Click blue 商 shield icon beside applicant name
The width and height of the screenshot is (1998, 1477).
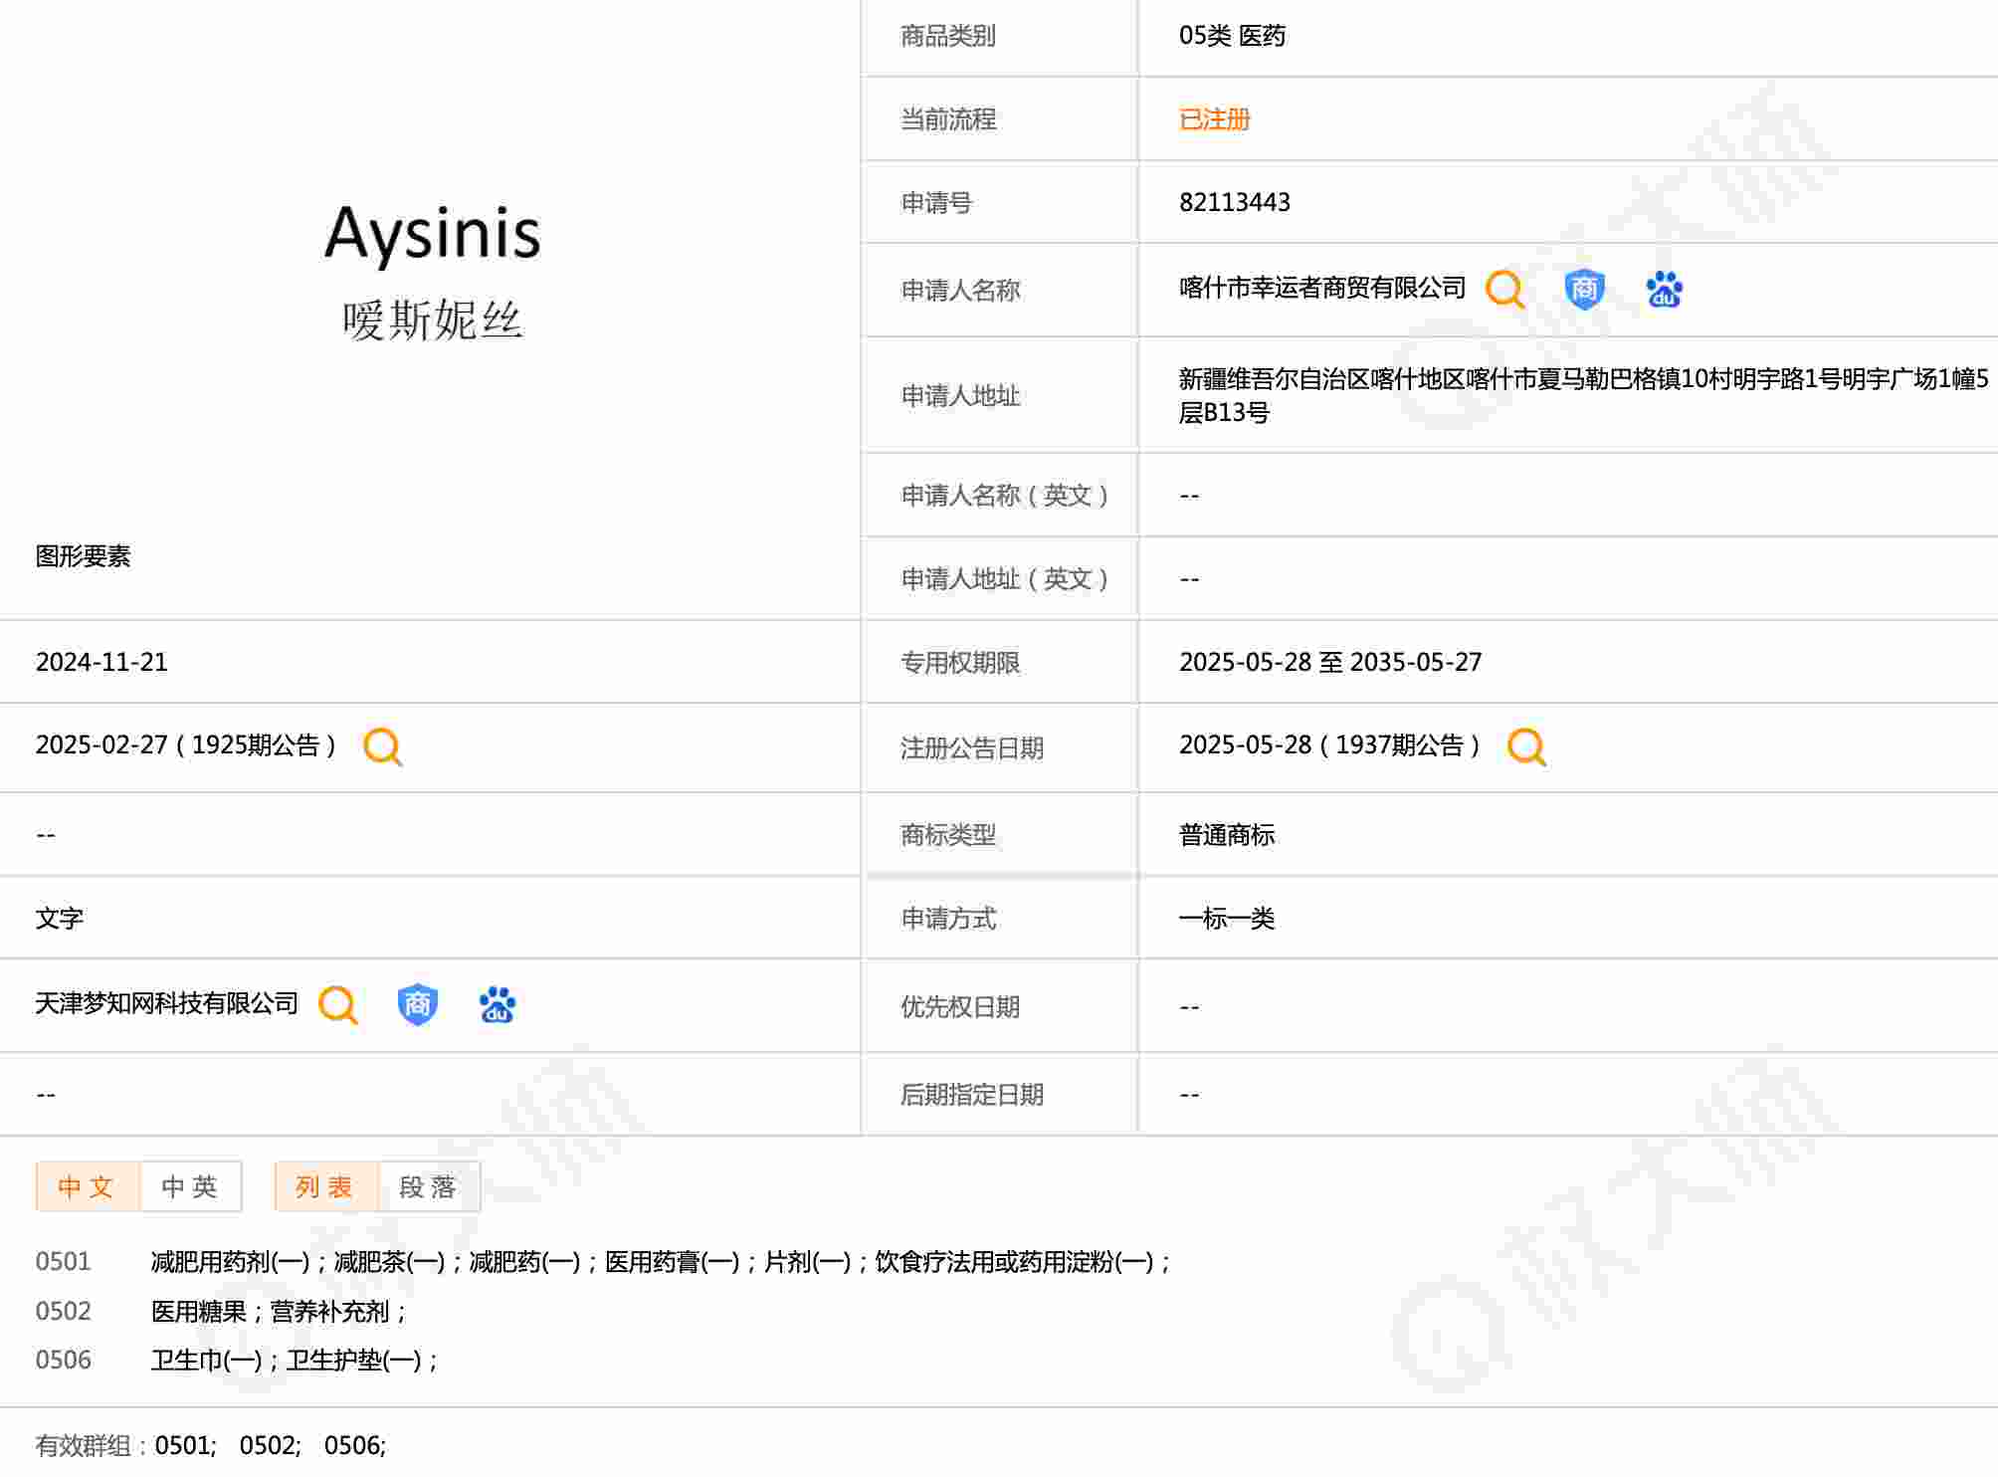click(x=1583, y=290)
